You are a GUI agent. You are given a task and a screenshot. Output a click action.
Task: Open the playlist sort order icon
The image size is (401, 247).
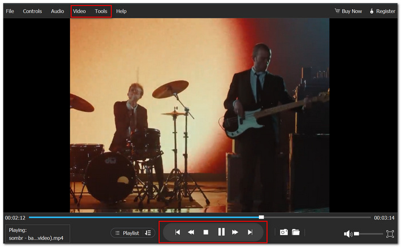(x=148, y=233)
